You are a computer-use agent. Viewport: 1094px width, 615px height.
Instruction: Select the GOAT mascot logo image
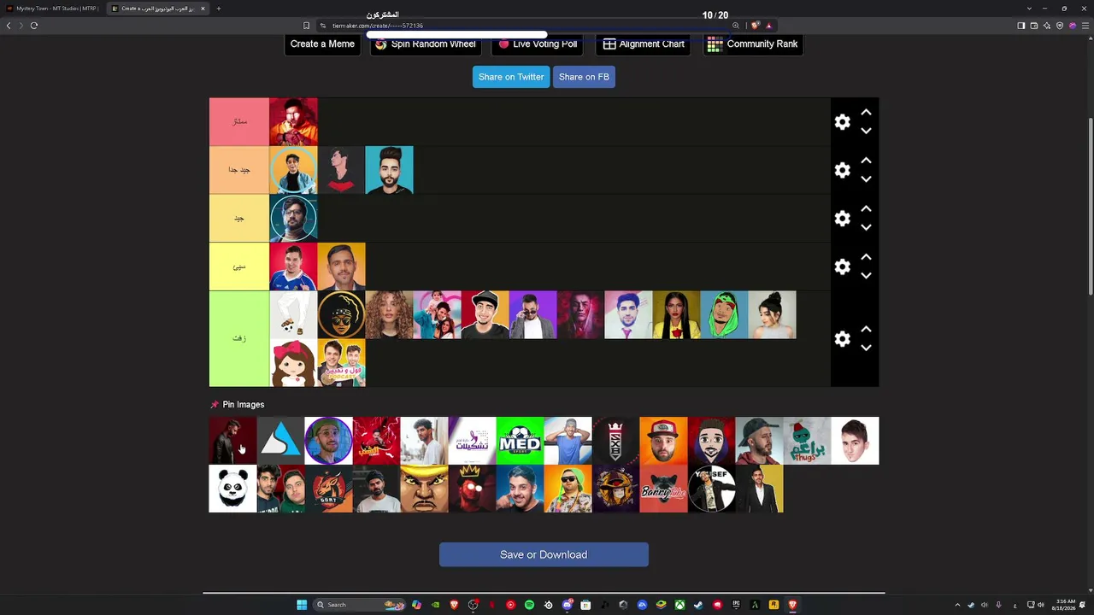(x=329, y=489)
